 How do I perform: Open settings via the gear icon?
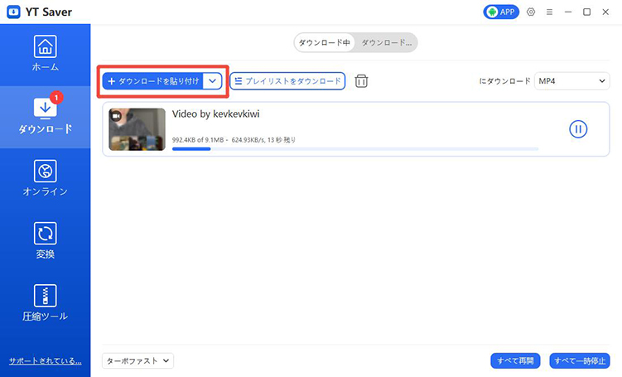[x=531, y=12]
